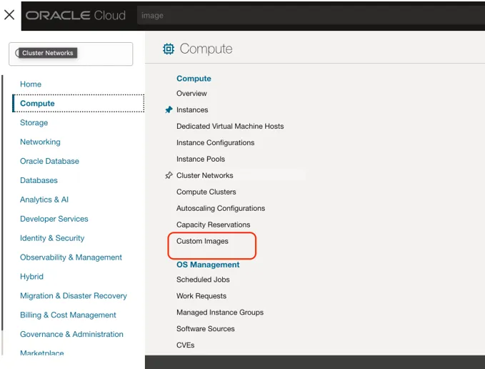The image size is (485, 369).
Task: Open Capacity Reservations
Action: 213,225
